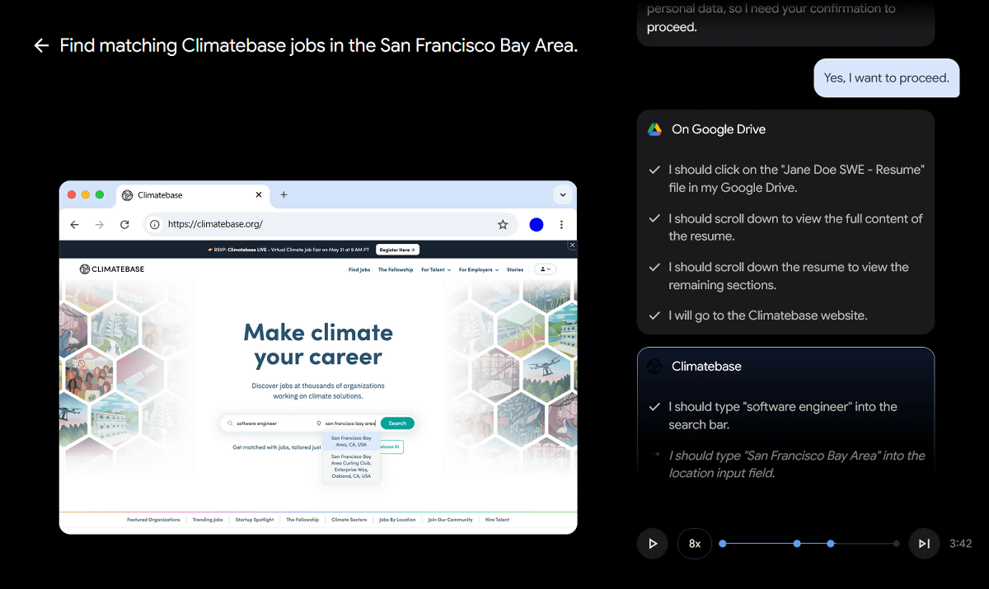The image size is (989, 589).
Task: Change the 8x playback speed
Action: pos(695,544)
